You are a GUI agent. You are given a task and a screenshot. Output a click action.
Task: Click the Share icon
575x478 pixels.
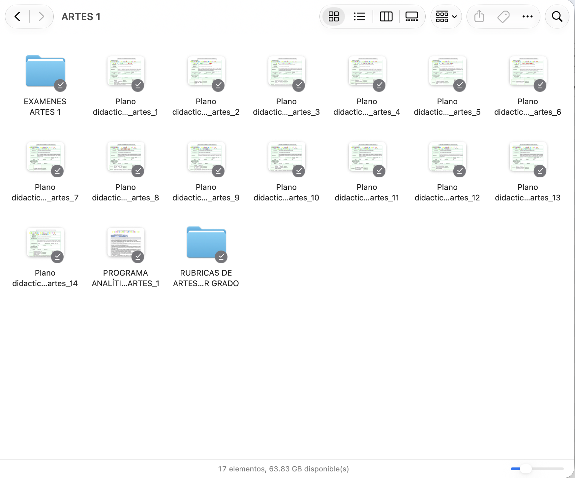pyautogui.click(x=479, y=16)
